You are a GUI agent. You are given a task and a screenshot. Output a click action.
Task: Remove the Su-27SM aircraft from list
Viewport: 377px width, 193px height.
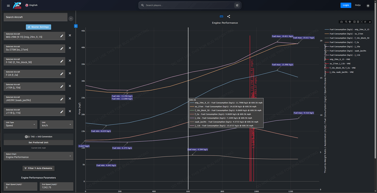point(70,49)
